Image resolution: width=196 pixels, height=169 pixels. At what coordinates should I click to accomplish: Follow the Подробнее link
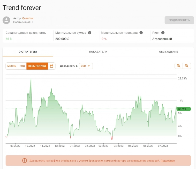tap(168, 161)
